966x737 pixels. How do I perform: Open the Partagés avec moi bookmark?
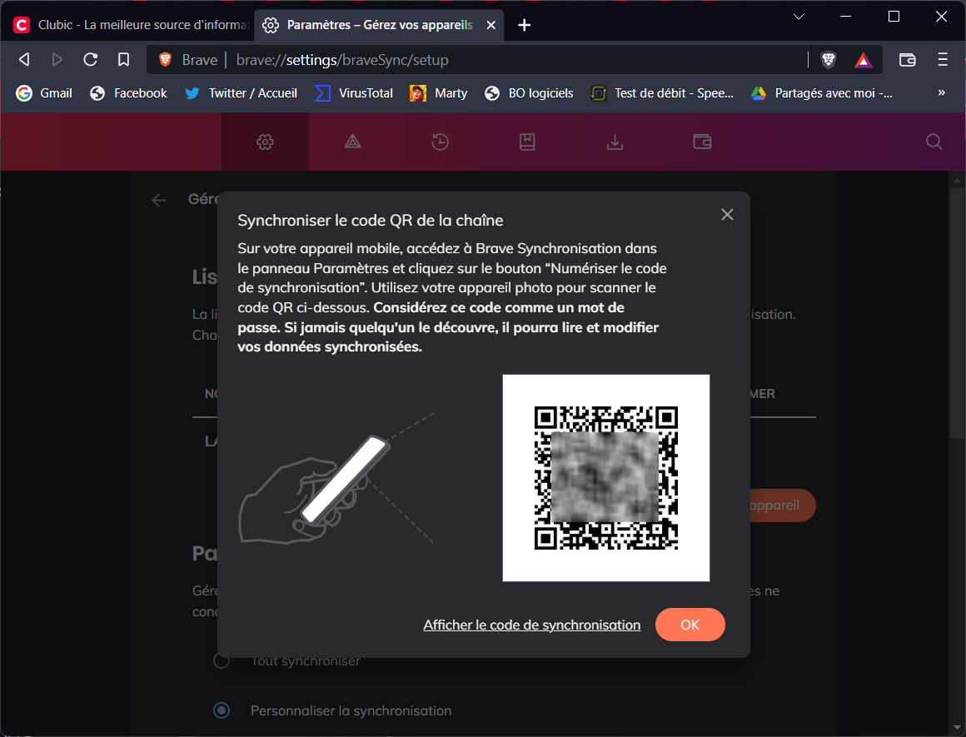pos(822,93)
